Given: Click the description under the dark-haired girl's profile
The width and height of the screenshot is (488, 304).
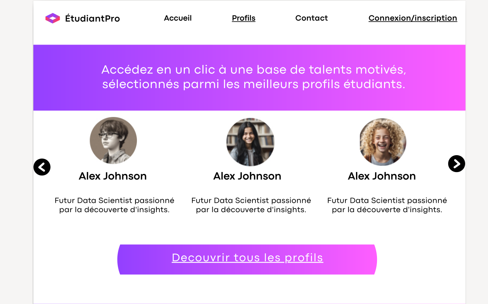Looking at the screenshot, I should tap(251, 205).
